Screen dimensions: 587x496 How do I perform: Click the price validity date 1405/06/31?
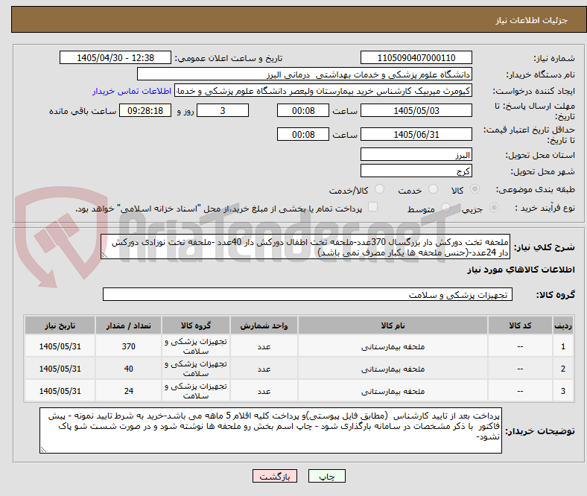click(416, 134)
